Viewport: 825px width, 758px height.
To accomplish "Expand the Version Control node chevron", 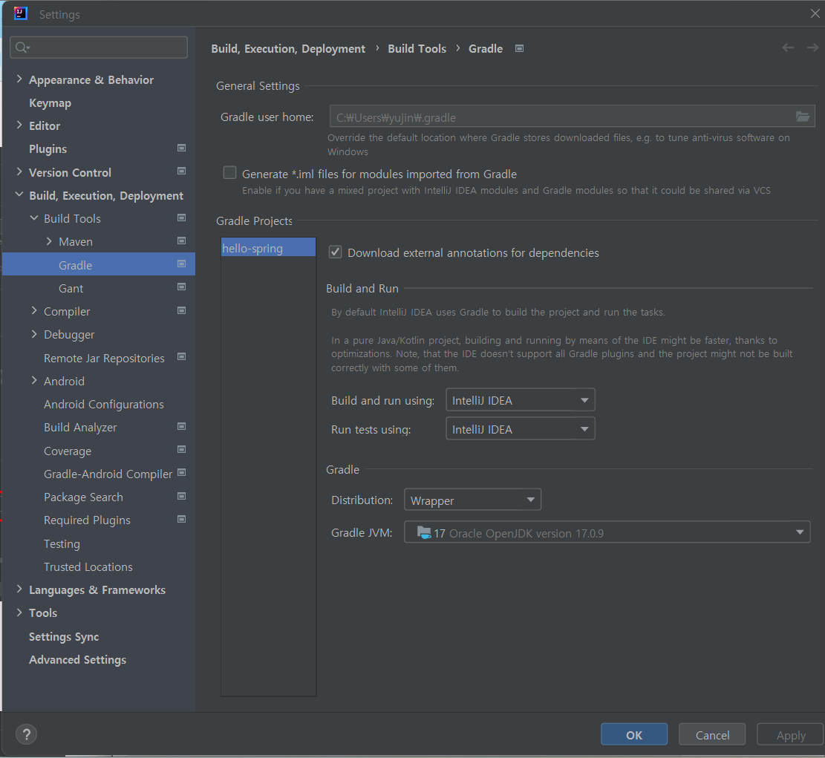I will (19, 171).
